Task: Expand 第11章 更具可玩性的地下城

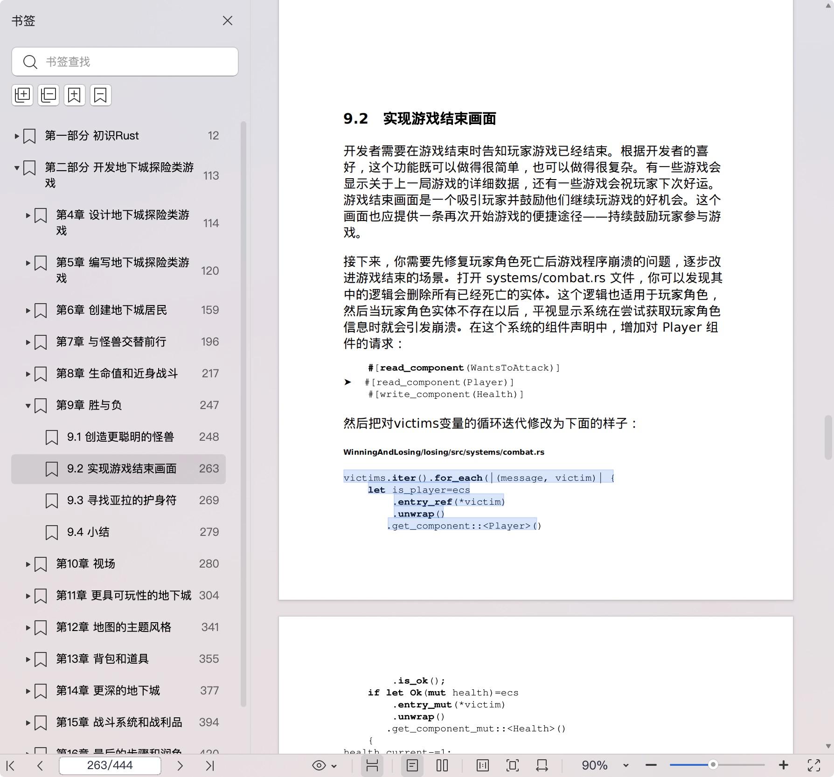Action: (28, 596)
